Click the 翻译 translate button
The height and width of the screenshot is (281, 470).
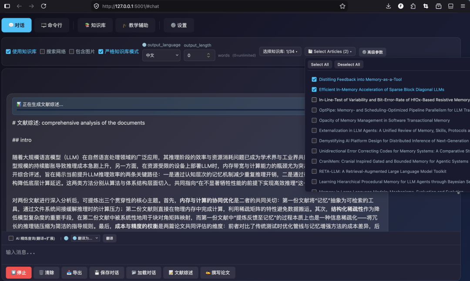tap(109, 238)
